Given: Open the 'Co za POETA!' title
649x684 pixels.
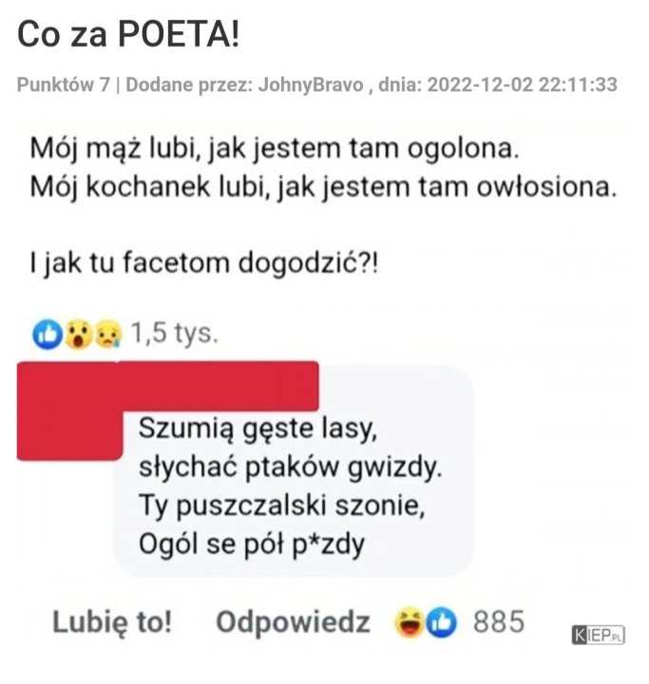Looking at the screenshot, I should 128,34.
